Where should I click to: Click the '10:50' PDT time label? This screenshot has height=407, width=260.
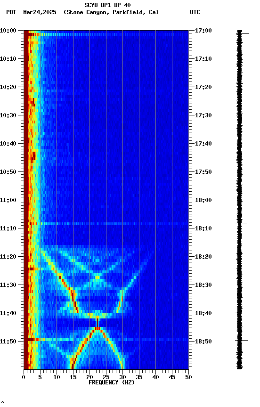8,172
